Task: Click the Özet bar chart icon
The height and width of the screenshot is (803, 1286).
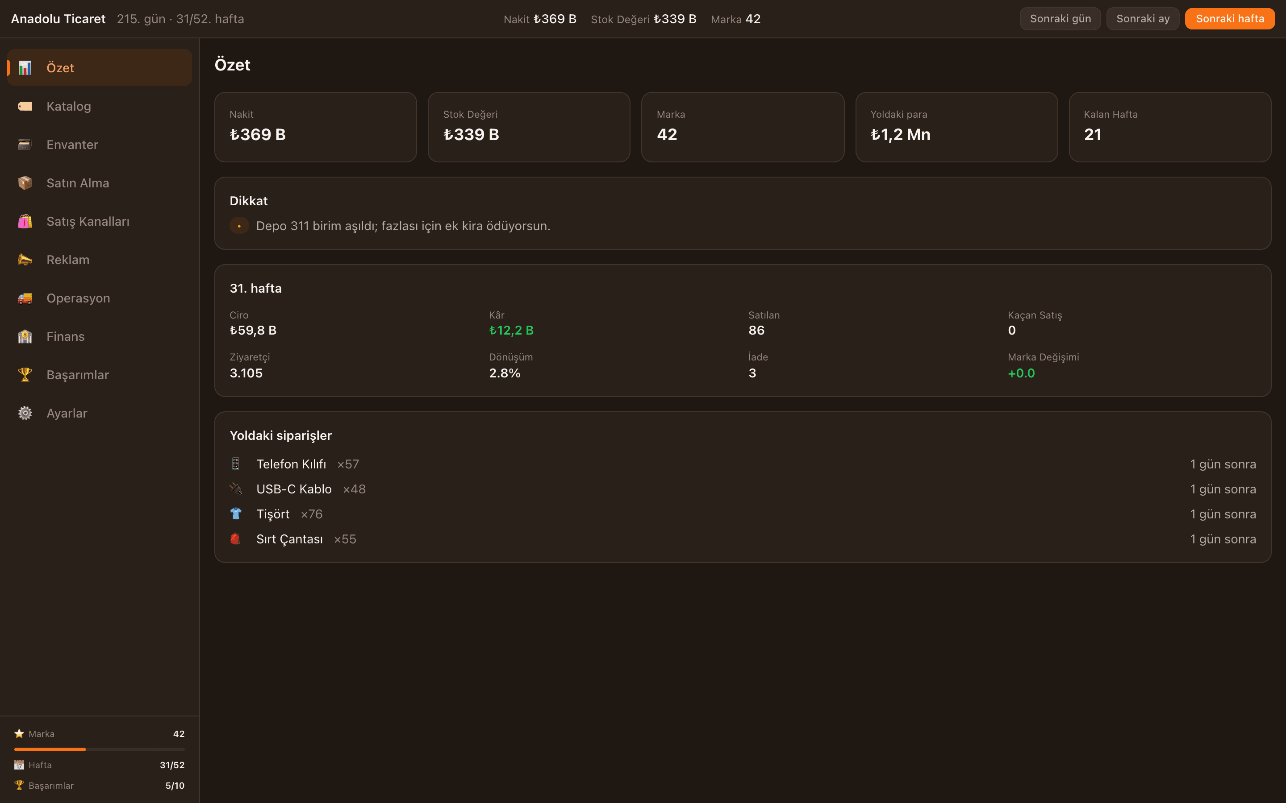Action: [25, 67]
